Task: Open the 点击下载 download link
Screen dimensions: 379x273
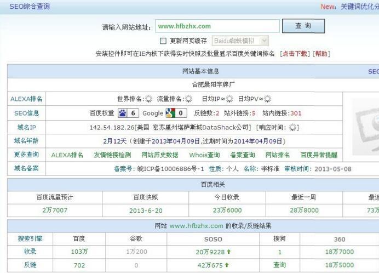Action: click(x=295, y=54)
